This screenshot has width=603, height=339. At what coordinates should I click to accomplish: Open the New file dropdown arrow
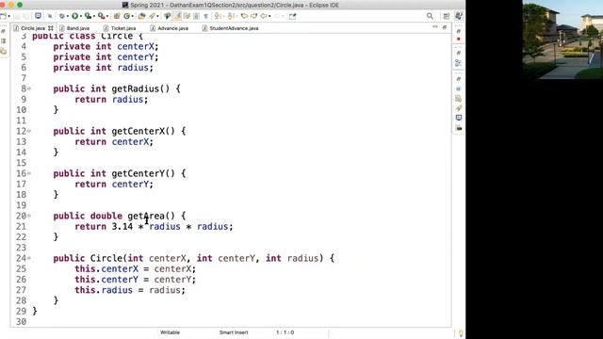tap(9, 16)
